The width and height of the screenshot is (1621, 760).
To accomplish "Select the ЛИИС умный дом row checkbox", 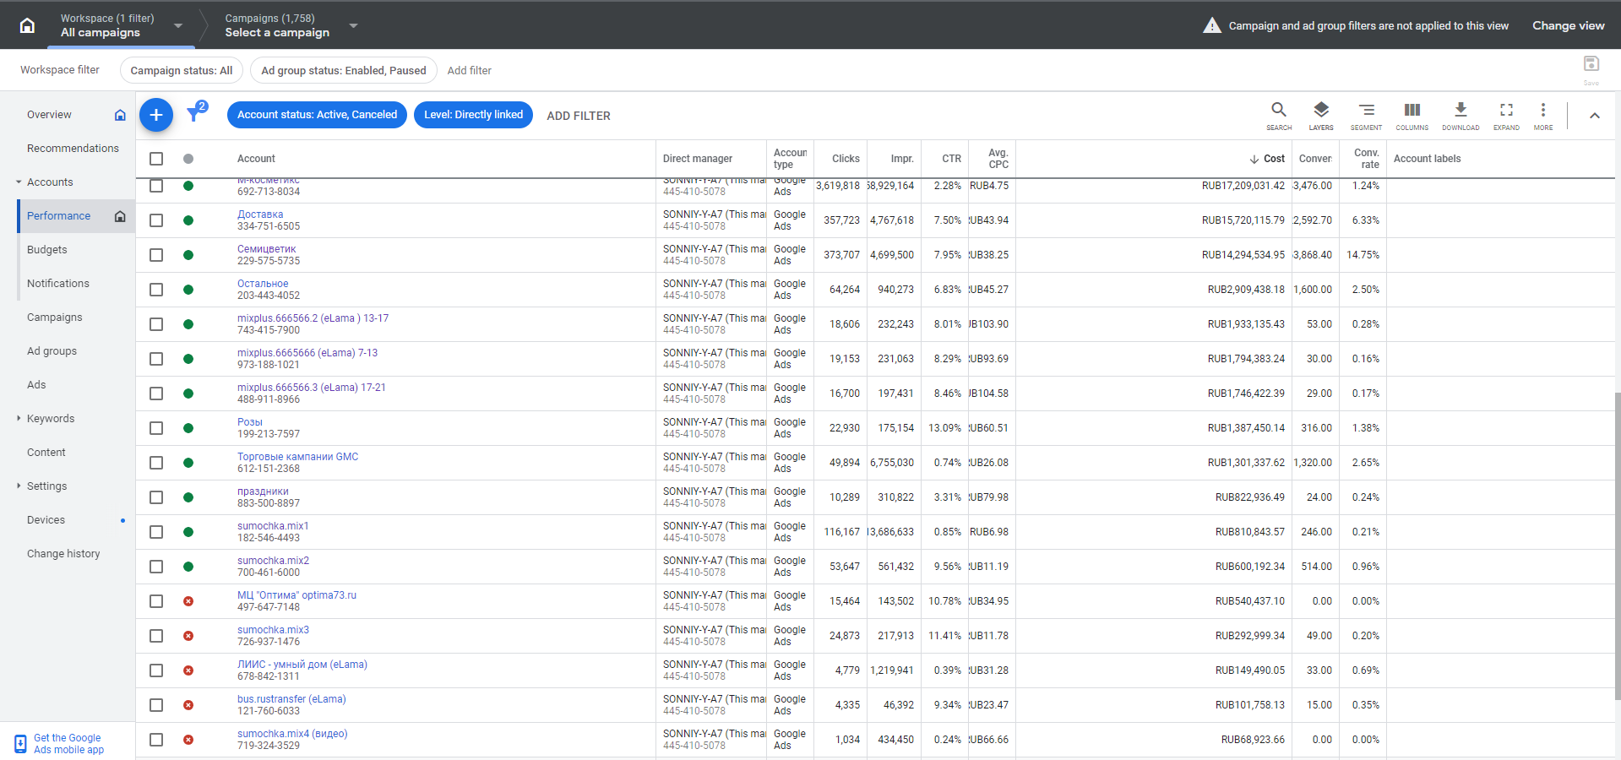I will [x=156, y=670].
